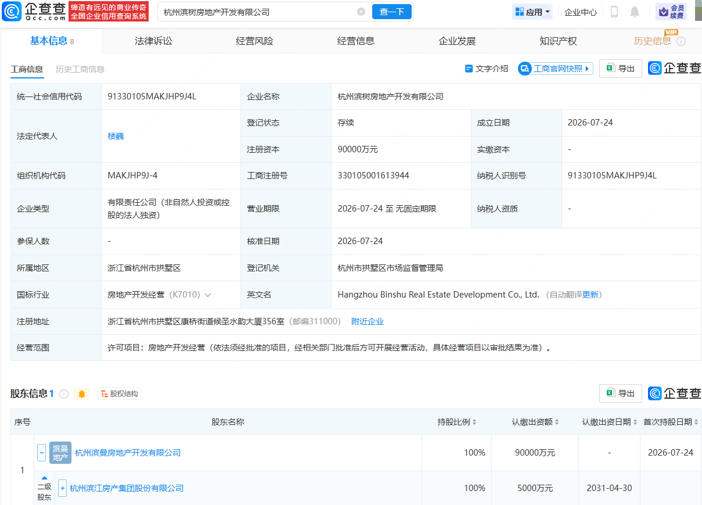
Task: Sort by 持股比例 column arrows
Action: [474, 422]
